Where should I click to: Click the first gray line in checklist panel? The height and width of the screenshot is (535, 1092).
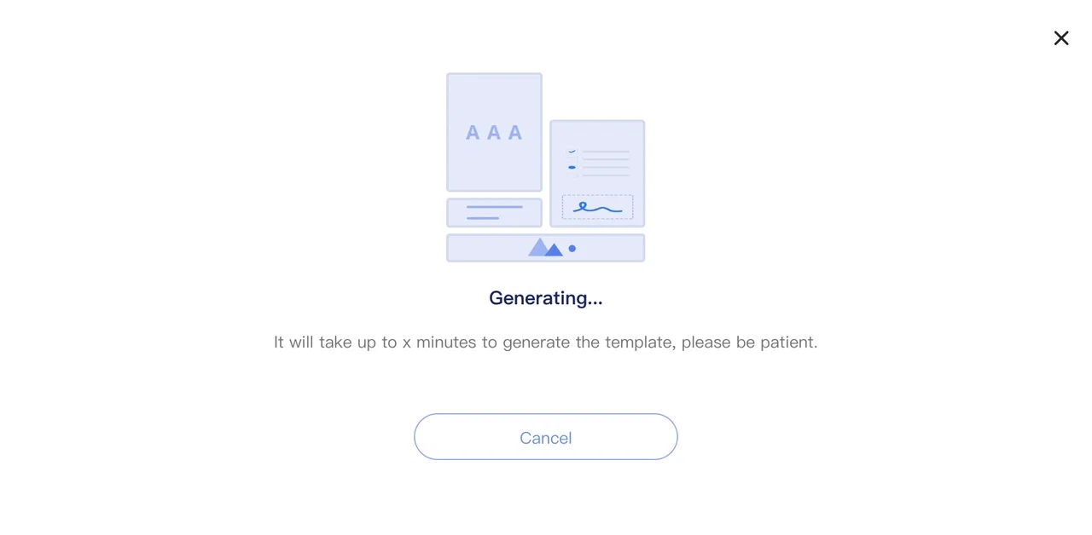tap(606, 152)
